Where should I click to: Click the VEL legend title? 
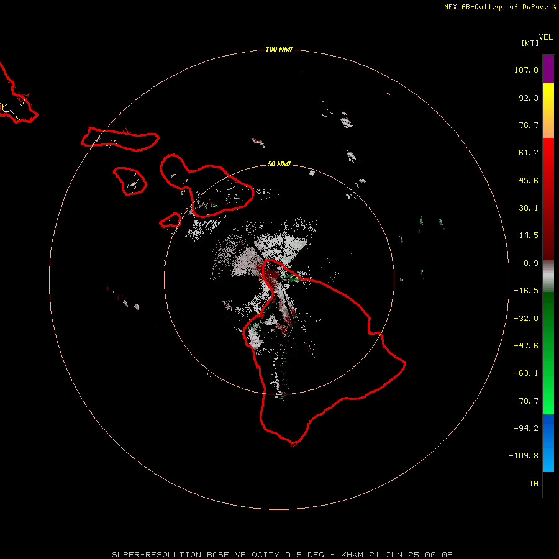[x=545, y=37]
